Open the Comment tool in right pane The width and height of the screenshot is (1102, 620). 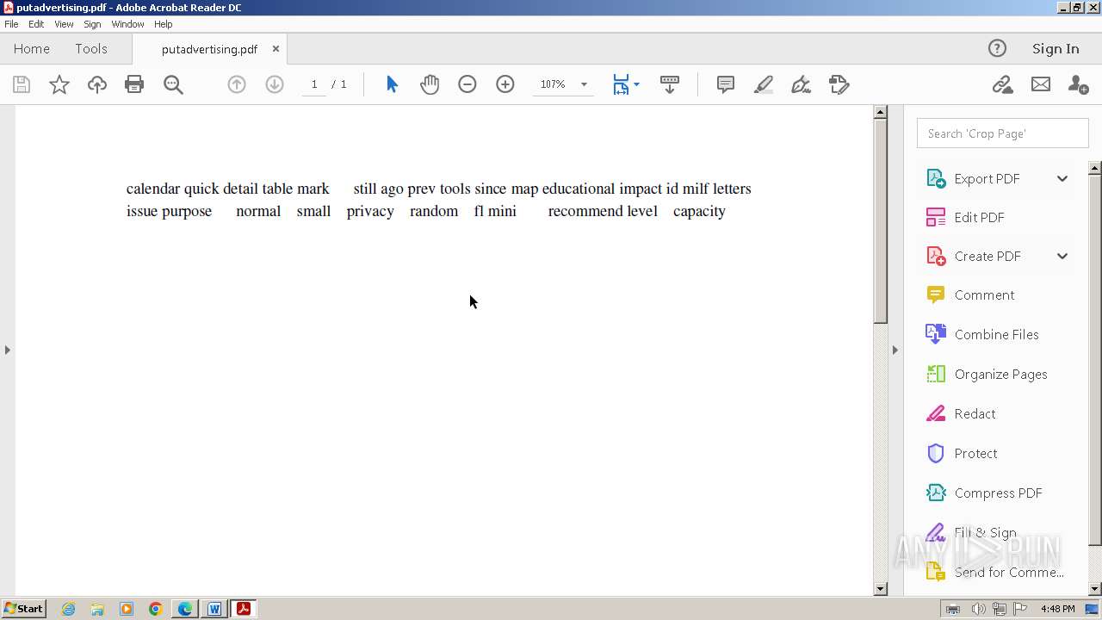coord(984,294)
